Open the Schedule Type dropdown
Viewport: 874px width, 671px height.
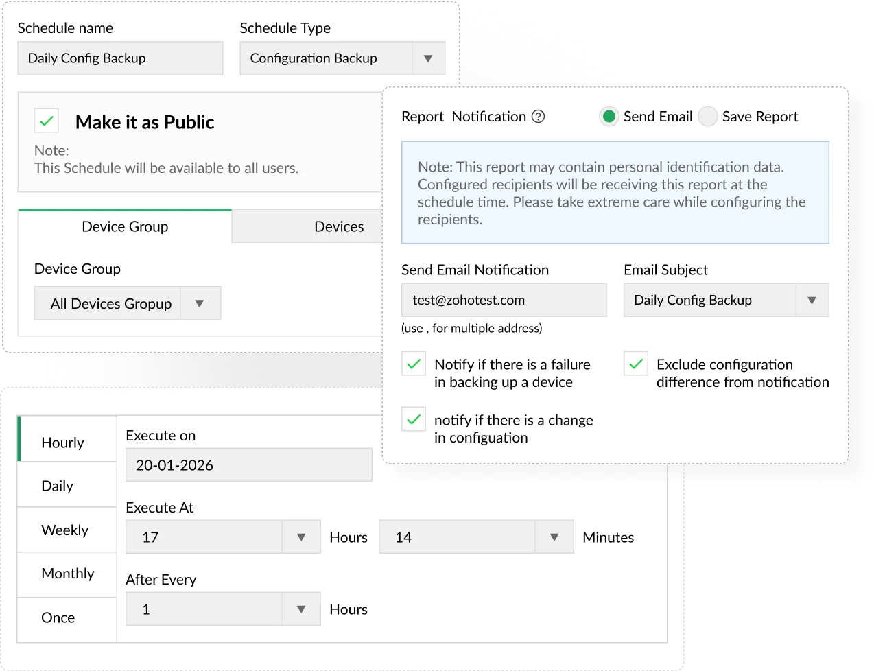(x=428, y=58)
